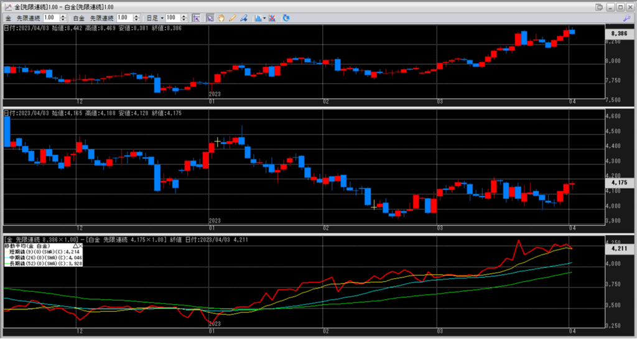
Task: Click the 金 ratio input field
Action: pos(51,18)
